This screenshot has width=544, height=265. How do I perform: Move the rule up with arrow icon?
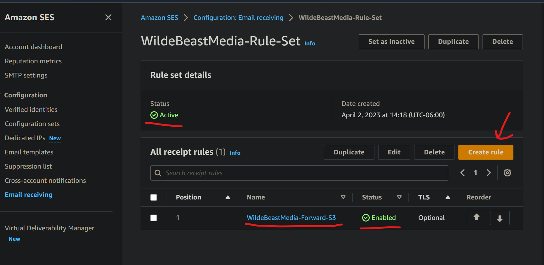[x=476, y=217]
